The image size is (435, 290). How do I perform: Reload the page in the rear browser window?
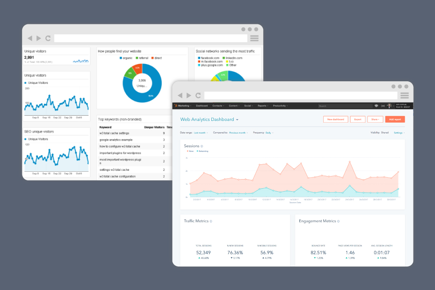48,38
